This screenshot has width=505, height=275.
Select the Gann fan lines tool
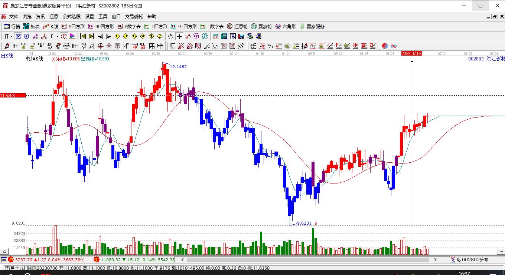pos(181,46)
